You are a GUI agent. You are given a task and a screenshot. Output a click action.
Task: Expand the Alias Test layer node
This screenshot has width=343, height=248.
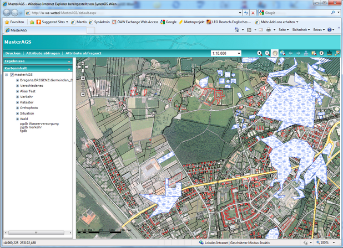tap(17, 91)
